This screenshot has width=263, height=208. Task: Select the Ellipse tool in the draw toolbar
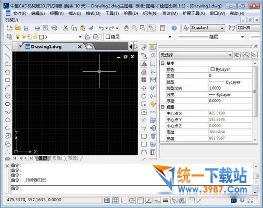(7, 120)
